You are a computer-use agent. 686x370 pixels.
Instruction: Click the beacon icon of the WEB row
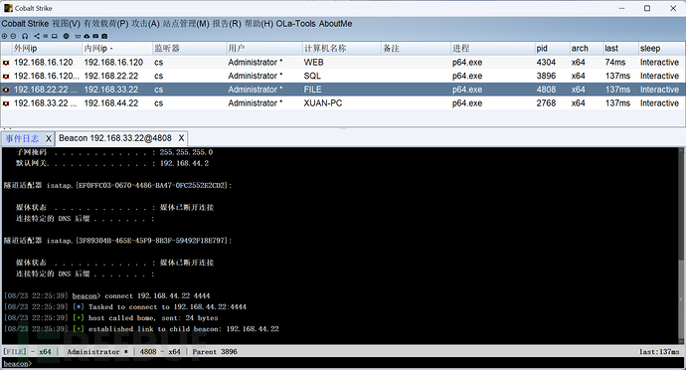6,63
